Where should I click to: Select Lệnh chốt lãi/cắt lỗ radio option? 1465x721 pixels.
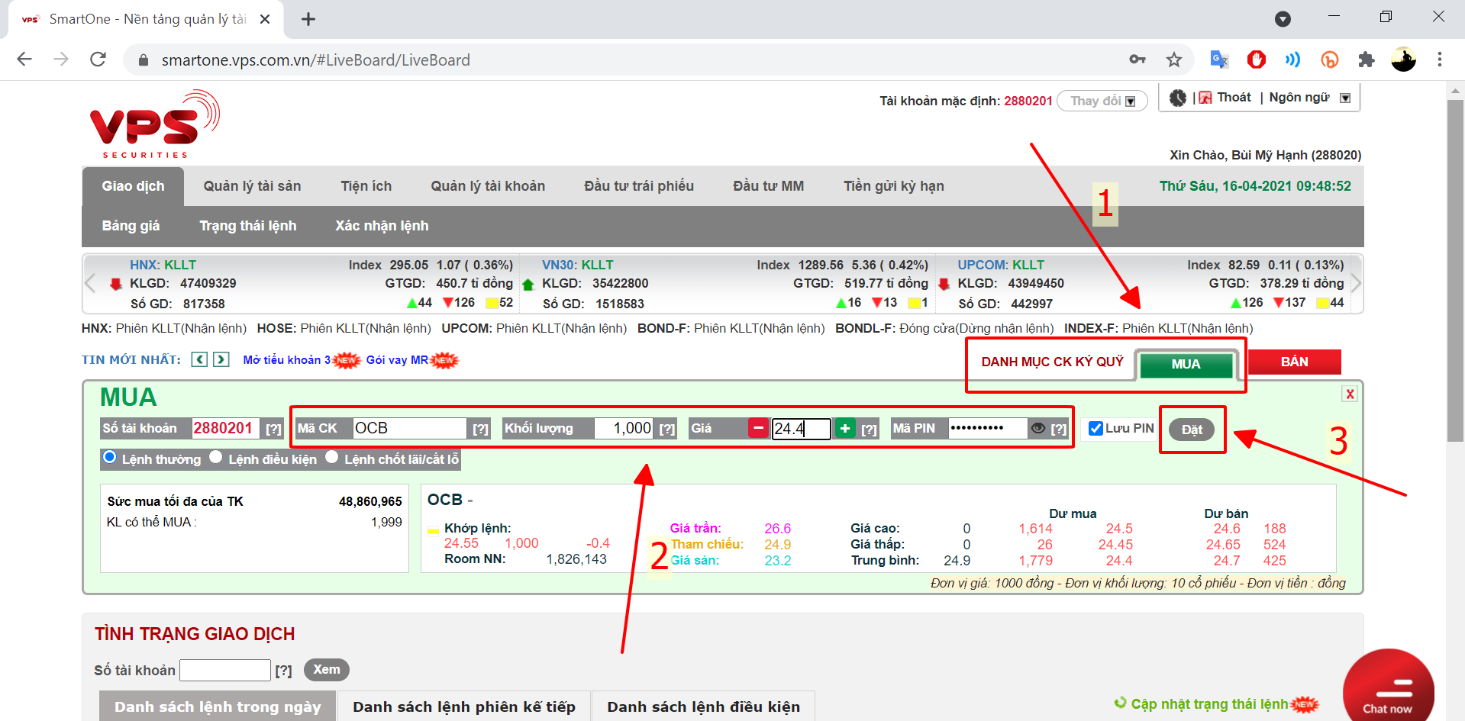(332, 456)
